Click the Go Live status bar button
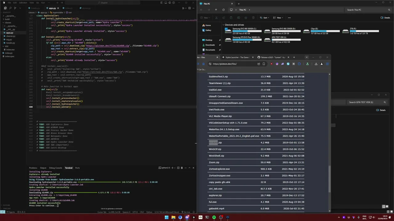Screen dimensions: 394x221 click(x=187, y=212)
